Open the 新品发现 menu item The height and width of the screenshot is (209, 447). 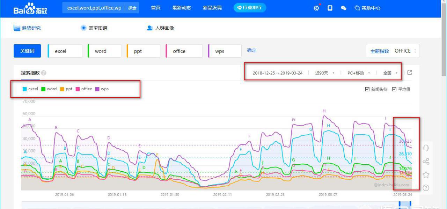click(x=212, y=8)
